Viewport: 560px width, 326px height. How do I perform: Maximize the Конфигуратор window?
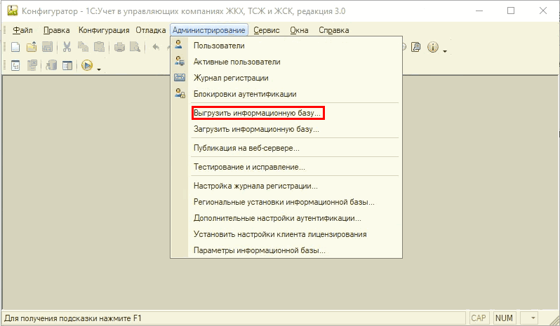tap(511, 11)
